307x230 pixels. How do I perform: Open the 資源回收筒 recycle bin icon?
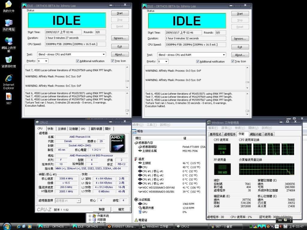9,60
